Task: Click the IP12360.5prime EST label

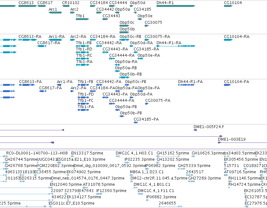Action: coord(111,191)
